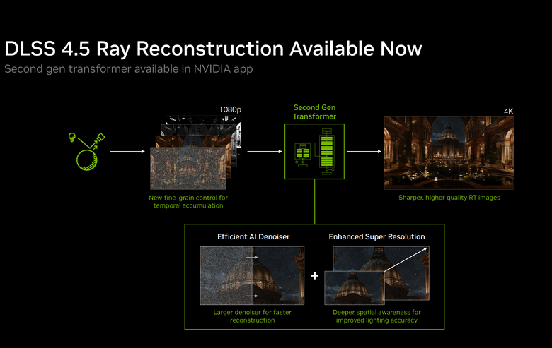Click the title 'DLSS 4.5 Ray Reconstruction Available Now'
The width and height of the screenshot is (552, 348).
click(x=213, y=49)
